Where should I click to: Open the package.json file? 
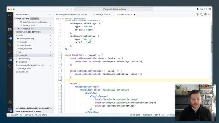point(34,68)
